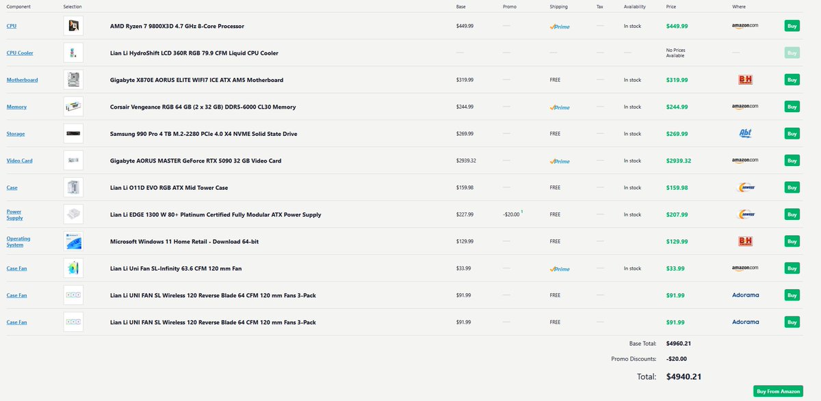Click the Availability column header
The width and height of the screenshot is (821, 401).
(x=635, y=6)
